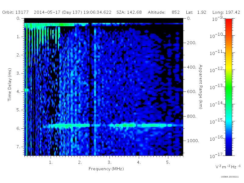Click the 'Lat: 1.92' text
244x183 pixels.
pos(196,12)
